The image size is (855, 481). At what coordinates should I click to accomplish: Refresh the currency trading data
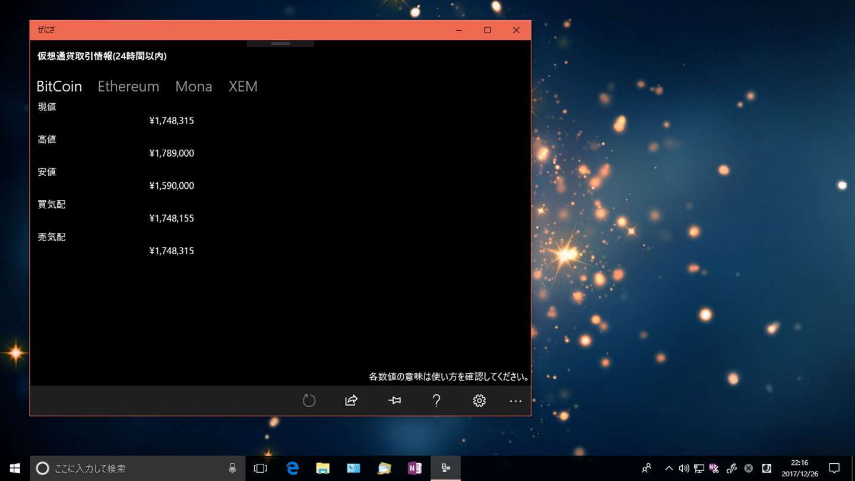point(309,401)
